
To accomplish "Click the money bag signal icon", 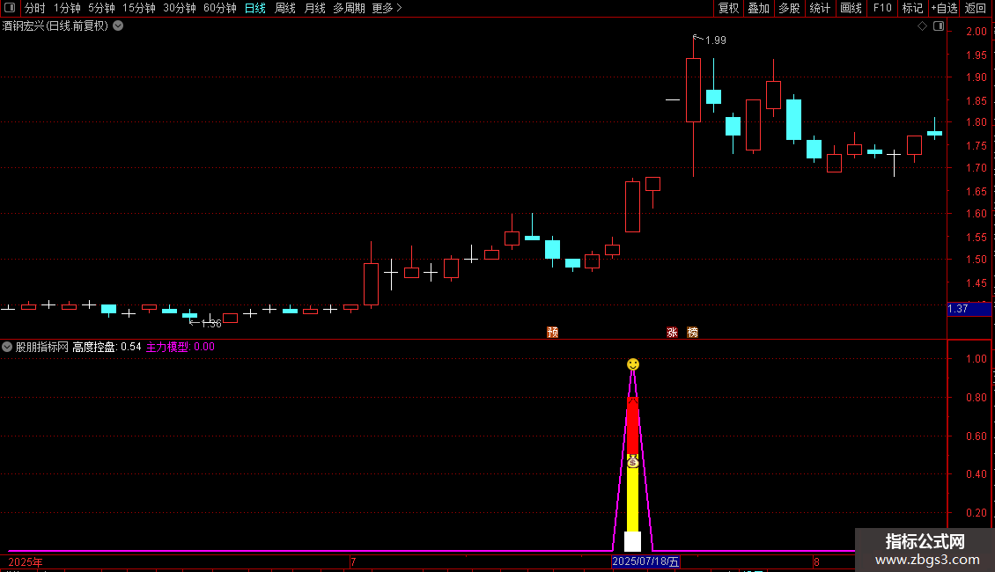I will tap(633, 462).
